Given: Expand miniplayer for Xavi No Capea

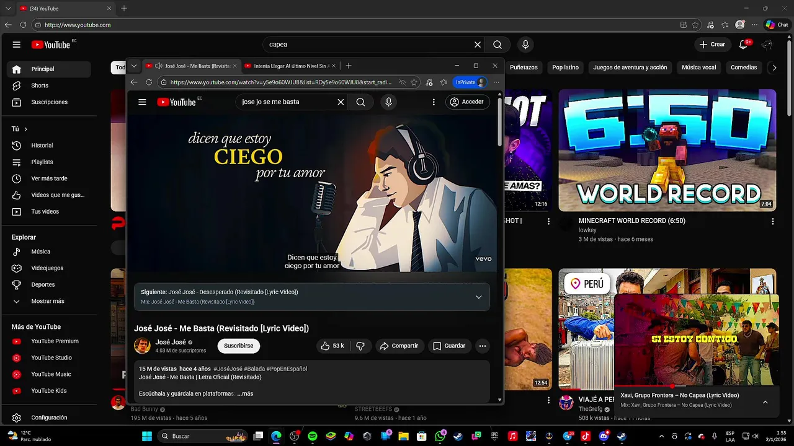Looking at the screenshot, I should coord(765,402).
